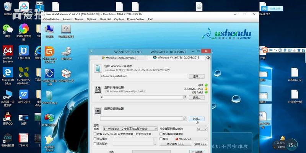Open the Virtual Media menu
Viewport: 306px width, 153px height.
point(51,20)
